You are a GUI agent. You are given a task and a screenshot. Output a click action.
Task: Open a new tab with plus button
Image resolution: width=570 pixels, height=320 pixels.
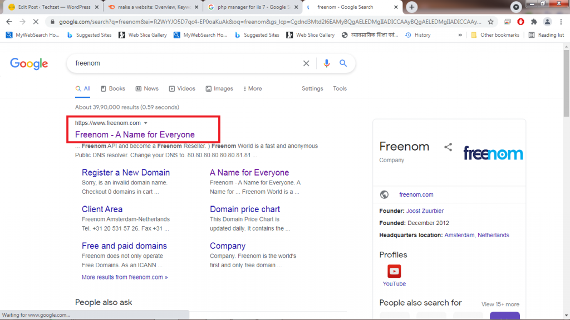coord(411,7)
